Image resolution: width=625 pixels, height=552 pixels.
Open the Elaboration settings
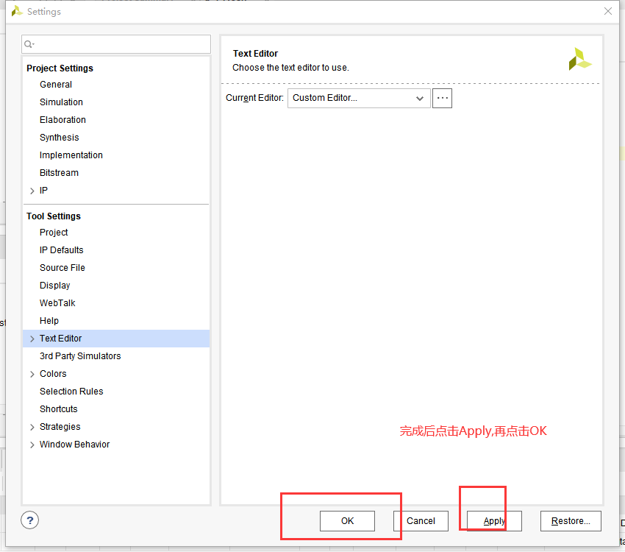(63, 120)
